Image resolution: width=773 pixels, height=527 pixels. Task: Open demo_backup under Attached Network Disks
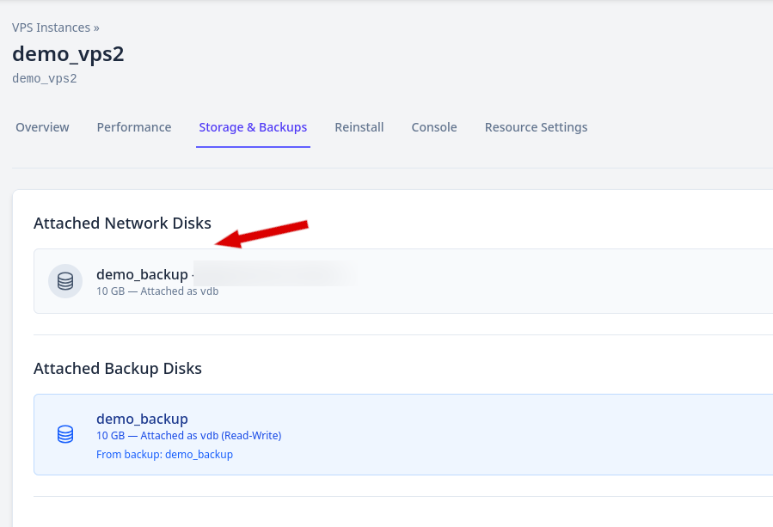click(x=141, y=274)
